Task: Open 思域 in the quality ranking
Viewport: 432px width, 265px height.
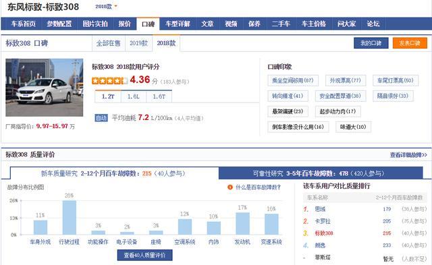Action: pos(320,209)
